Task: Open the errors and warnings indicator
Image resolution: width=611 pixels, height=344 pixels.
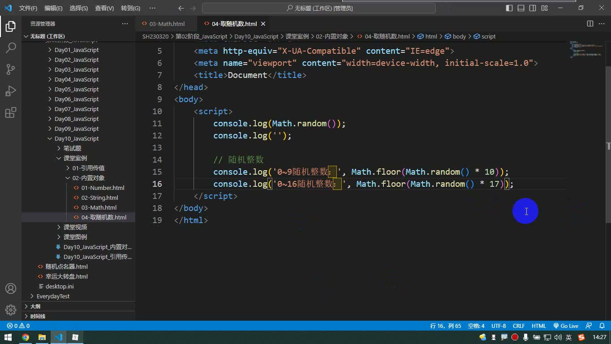Action: tap(18, 326)
